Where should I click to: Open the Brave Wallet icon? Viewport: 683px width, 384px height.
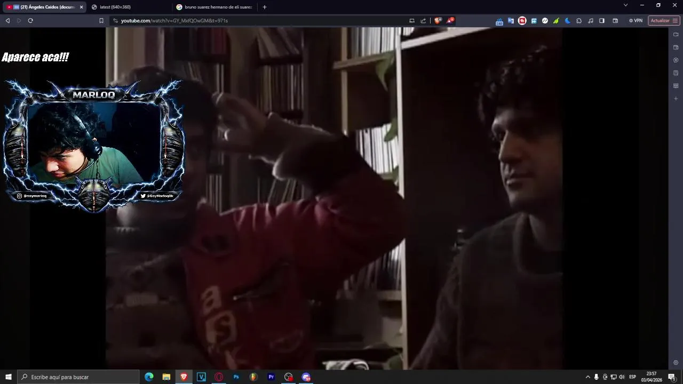(x=615, y=20)
